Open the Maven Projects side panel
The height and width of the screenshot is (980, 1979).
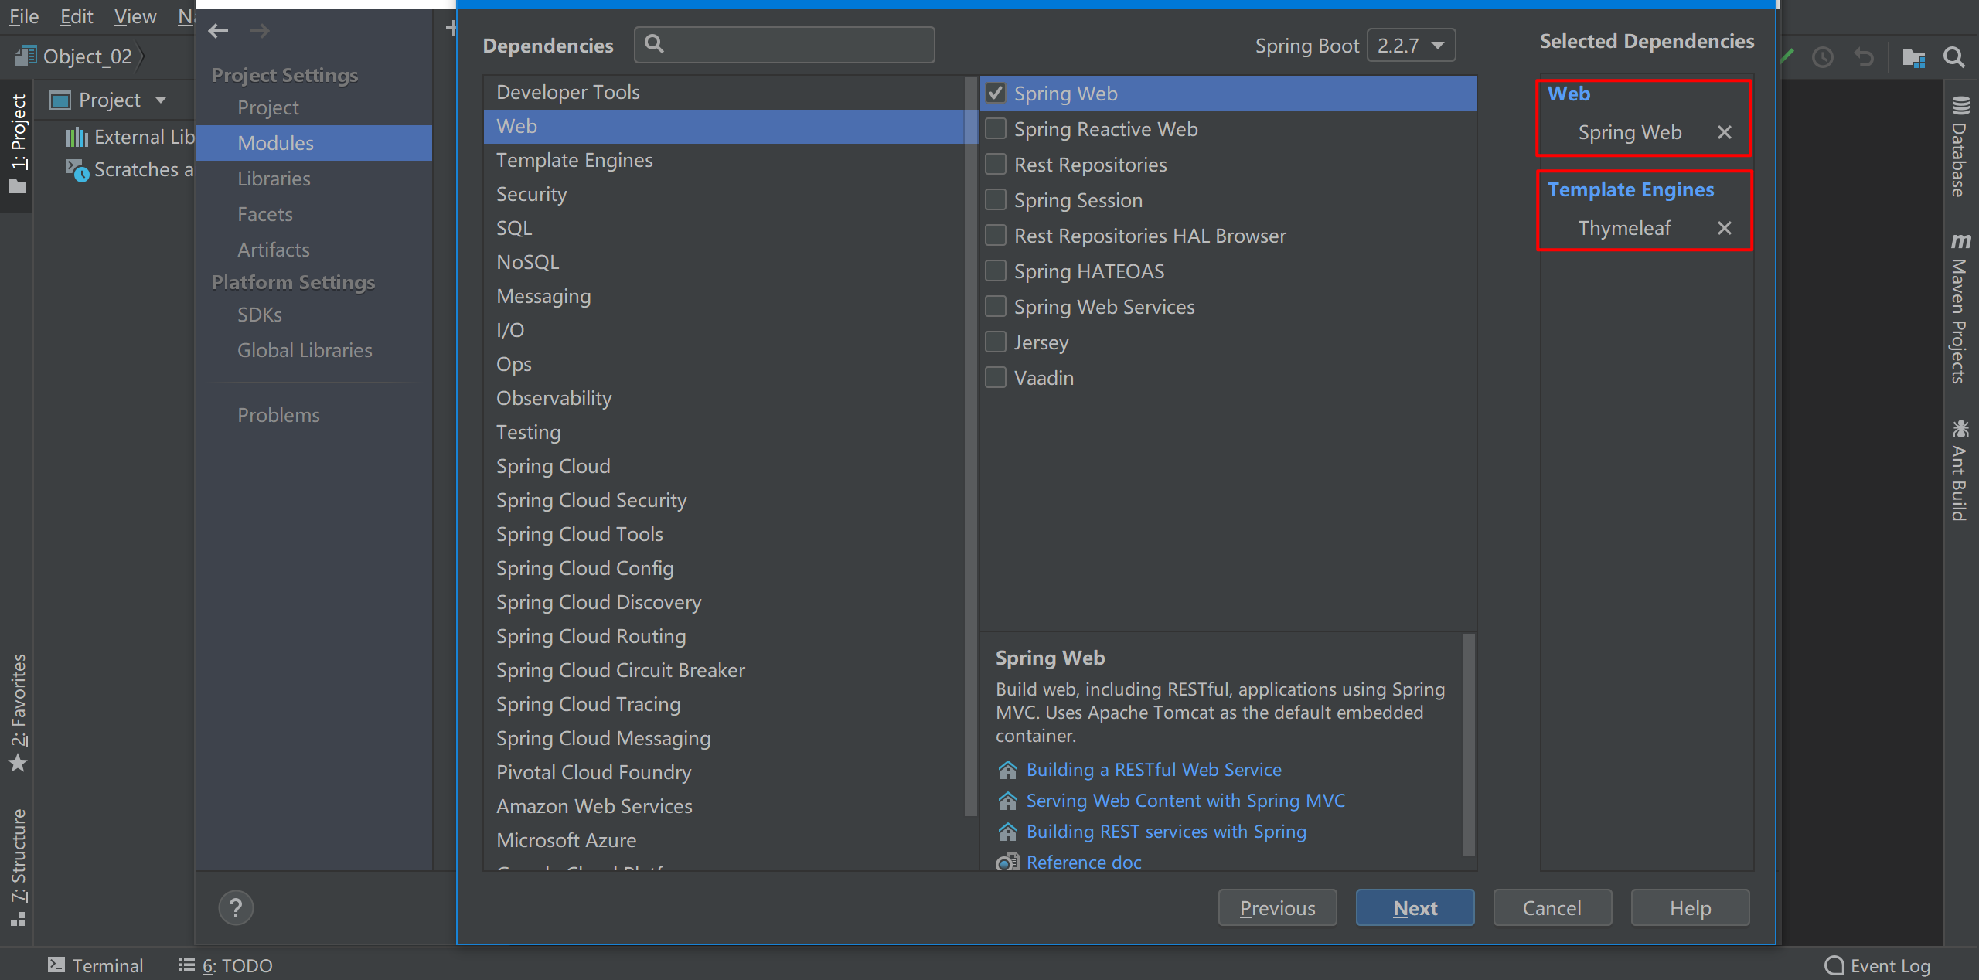click(1960, 309)
